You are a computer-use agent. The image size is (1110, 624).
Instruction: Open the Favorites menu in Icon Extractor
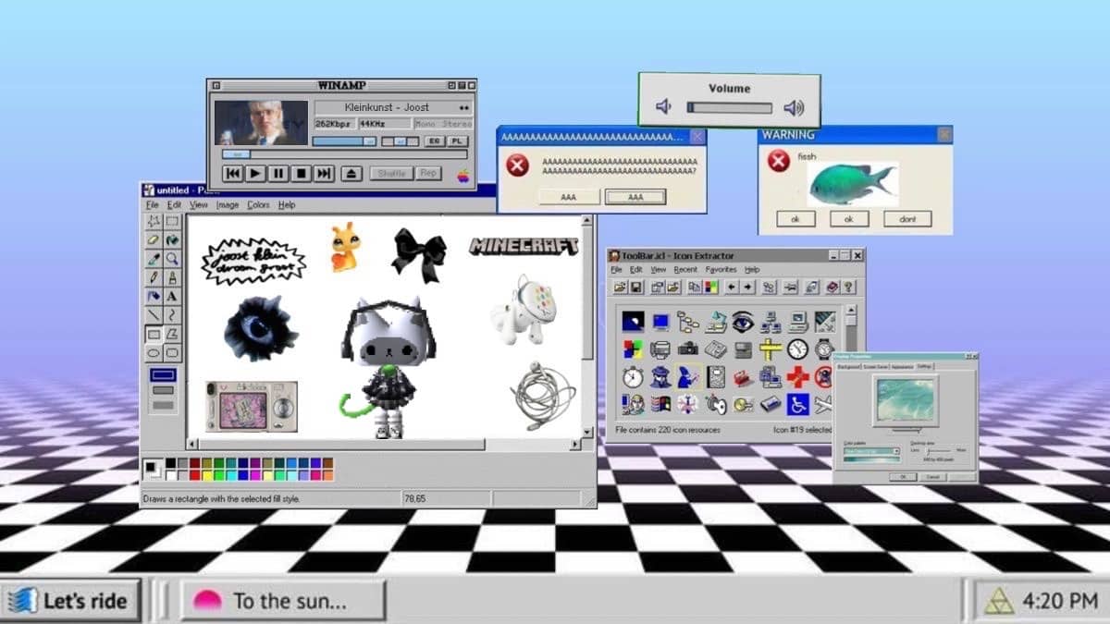tap(721, 270)
